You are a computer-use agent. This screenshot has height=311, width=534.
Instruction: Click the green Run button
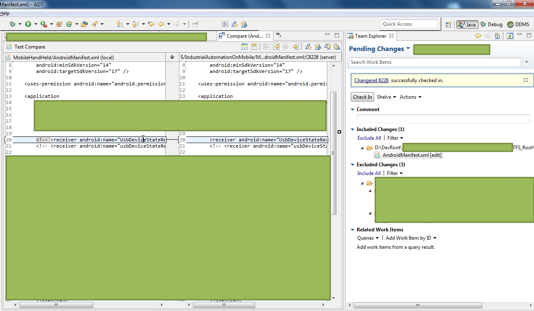(28, 24)
